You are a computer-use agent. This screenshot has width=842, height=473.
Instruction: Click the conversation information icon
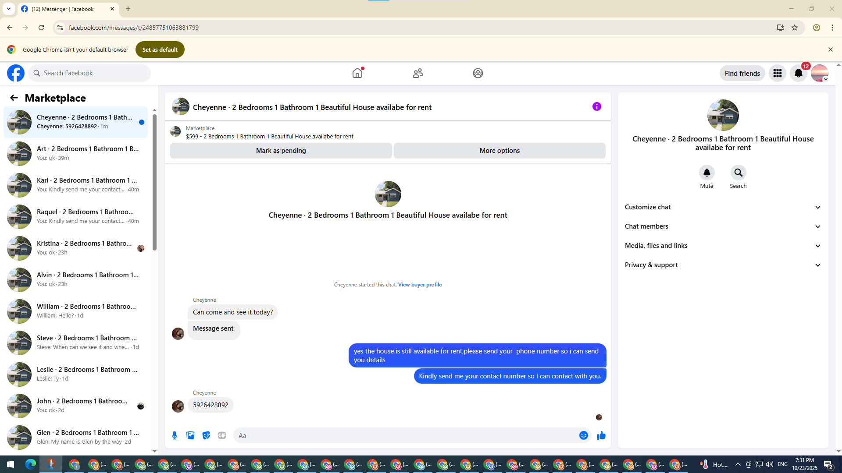click(x=596, y=106)
